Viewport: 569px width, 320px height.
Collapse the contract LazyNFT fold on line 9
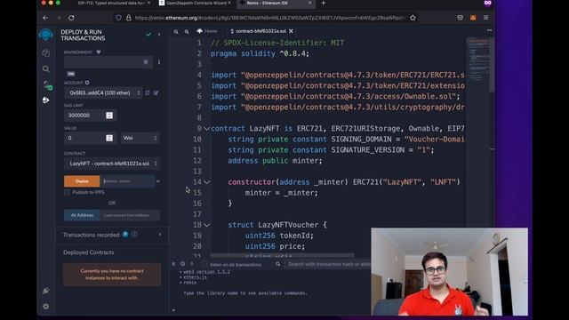[206, 128]
